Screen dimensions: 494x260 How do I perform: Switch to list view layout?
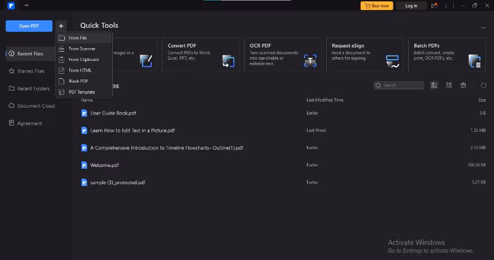pos(434,85)
